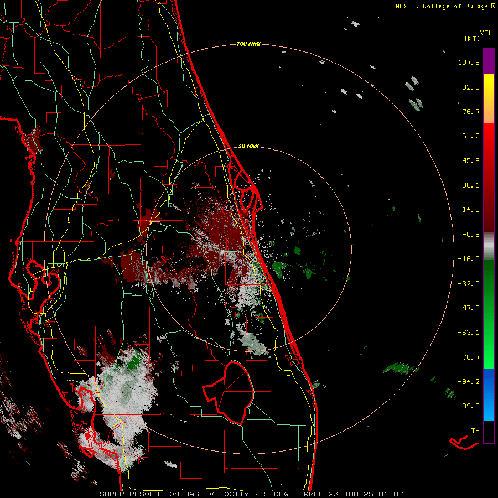Screen dimensions: 498x498
Task: Select the -32.0 scale value
Action: [469, 284]
